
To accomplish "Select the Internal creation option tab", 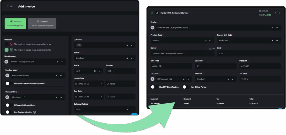I will (15, 23).
